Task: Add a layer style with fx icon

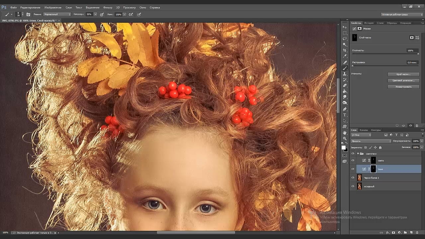Action: click(x=387, y=233)
